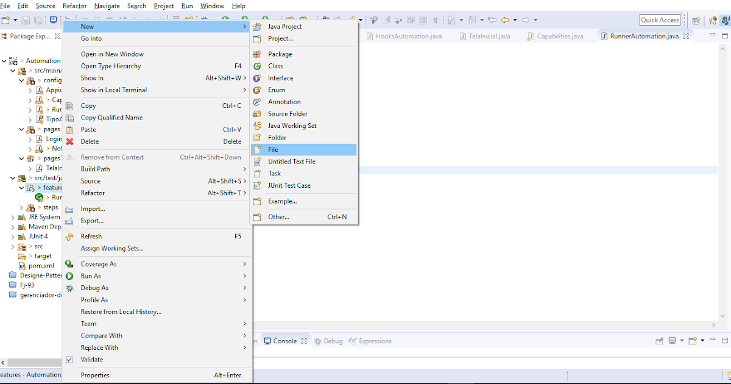
Task: Open the back history dropdown arrow
Action: [x=515, y=20]
